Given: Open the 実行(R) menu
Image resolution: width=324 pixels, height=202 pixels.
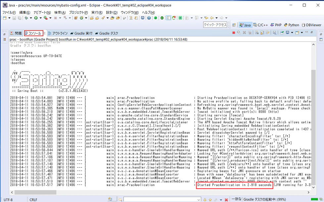Looking at the screenshot, I should point(97,12).
